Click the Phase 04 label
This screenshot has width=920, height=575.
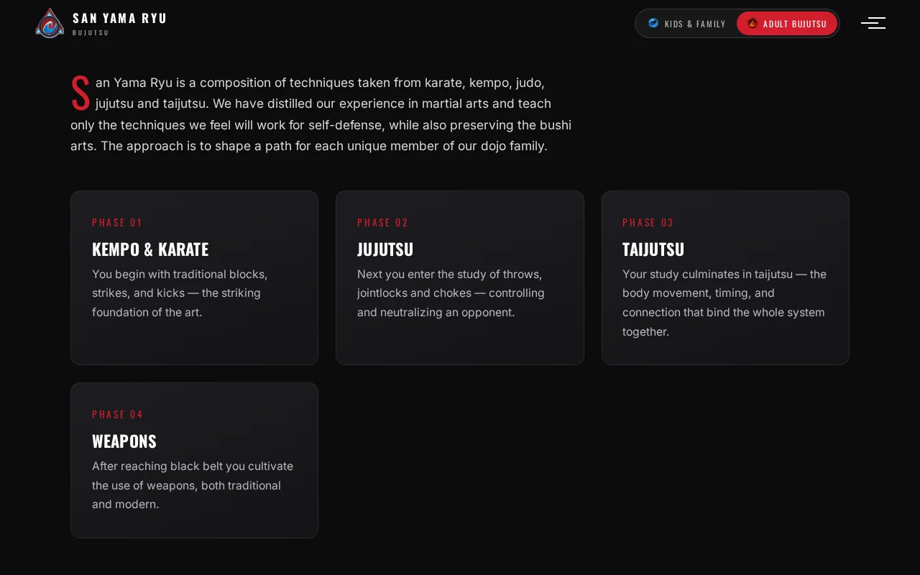coord(118,414)
